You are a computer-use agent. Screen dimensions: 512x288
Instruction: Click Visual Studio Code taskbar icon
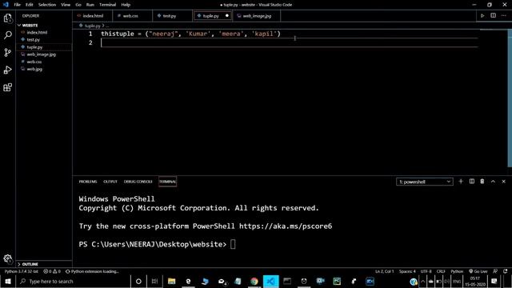(270, 281)
